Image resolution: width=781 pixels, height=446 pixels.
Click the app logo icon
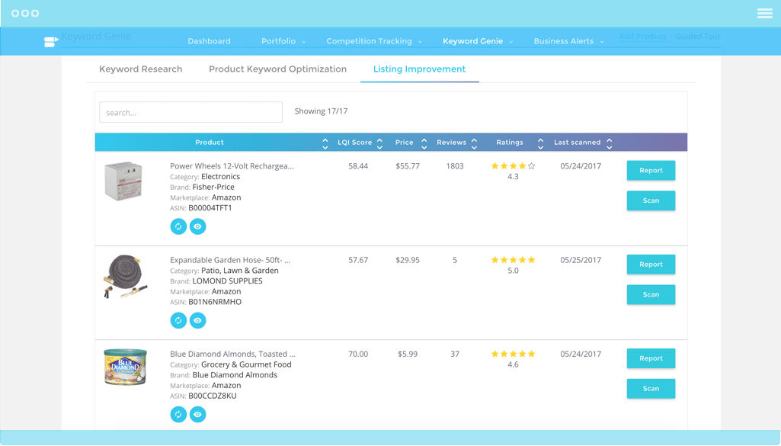pos(51,42)
